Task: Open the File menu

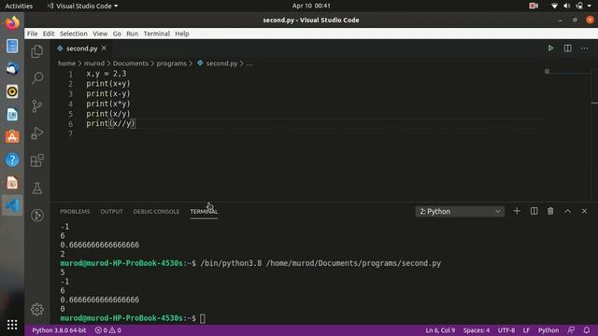Action: point(32,34)
